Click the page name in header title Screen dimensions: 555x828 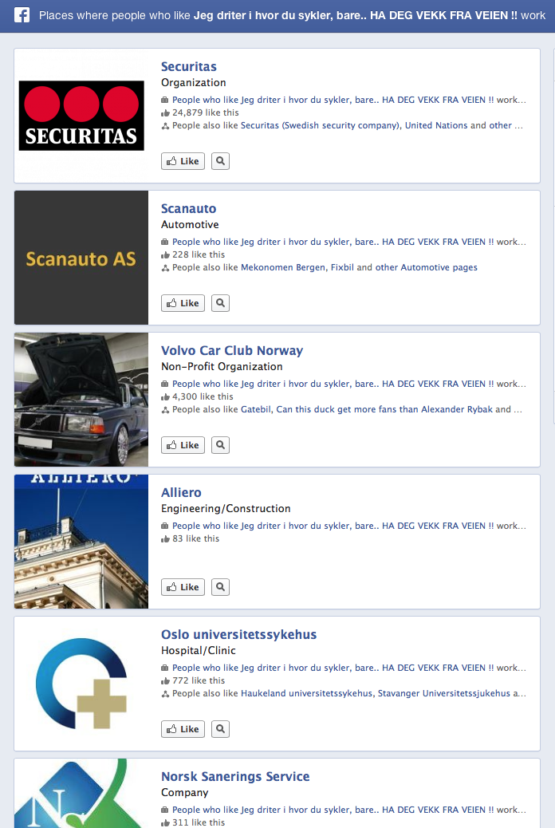(x=356, y=15)
